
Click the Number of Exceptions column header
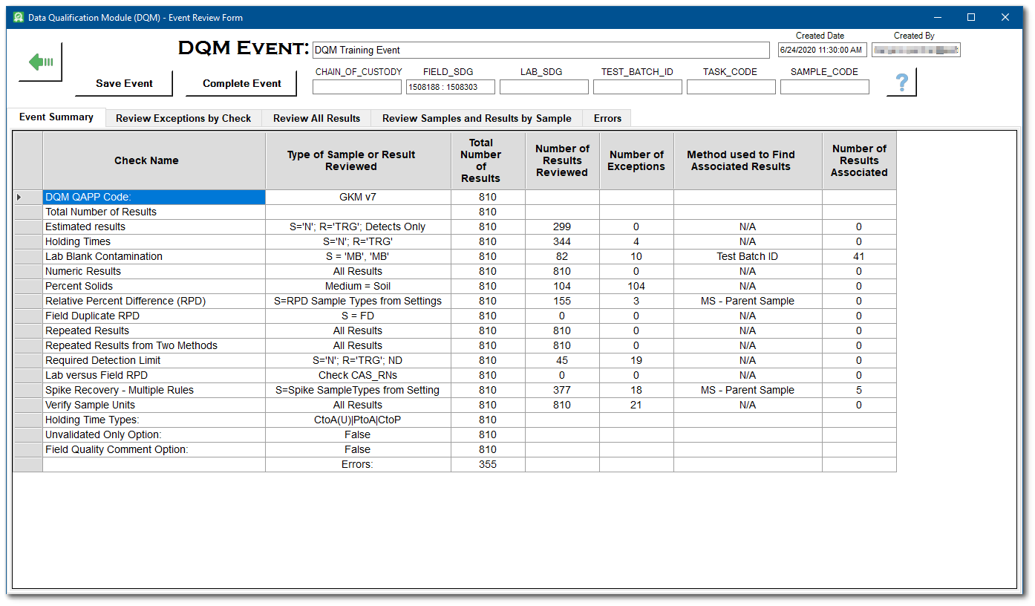[636, 160]
